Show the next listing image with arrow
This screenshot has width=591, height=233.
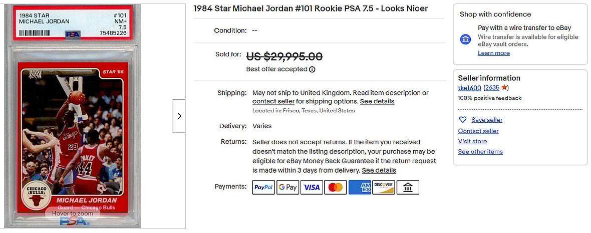point(179,116)
